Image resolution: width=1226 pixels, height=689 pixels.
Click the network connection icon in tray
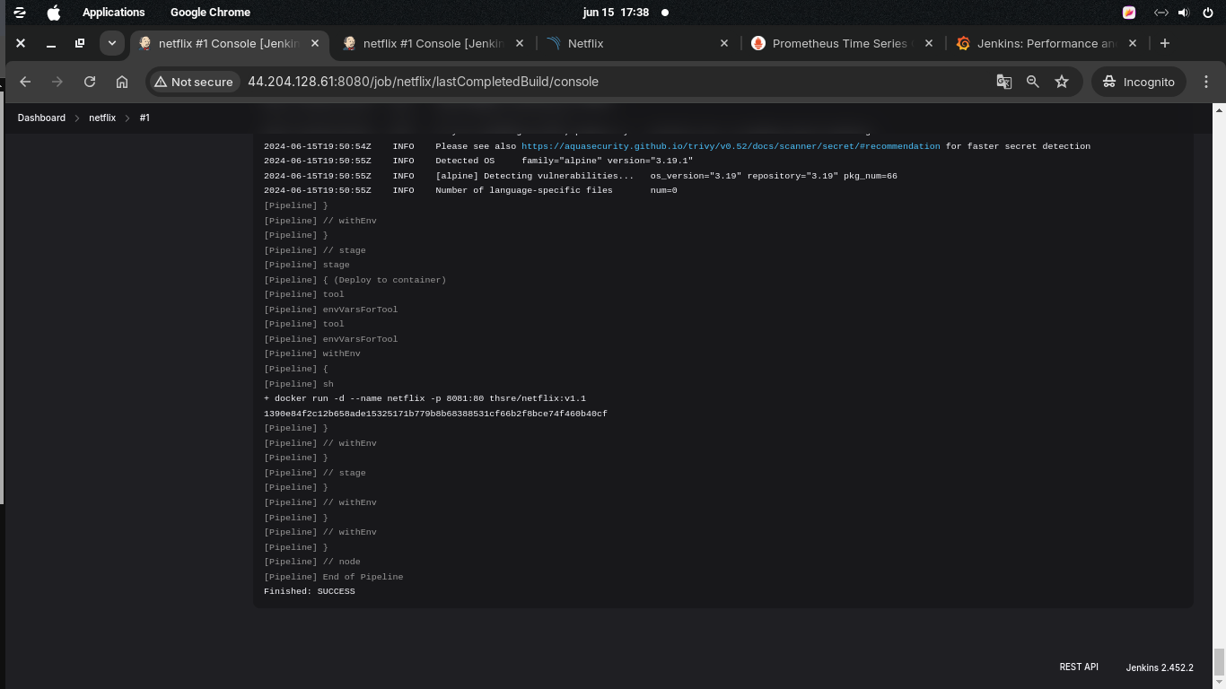1160,13
